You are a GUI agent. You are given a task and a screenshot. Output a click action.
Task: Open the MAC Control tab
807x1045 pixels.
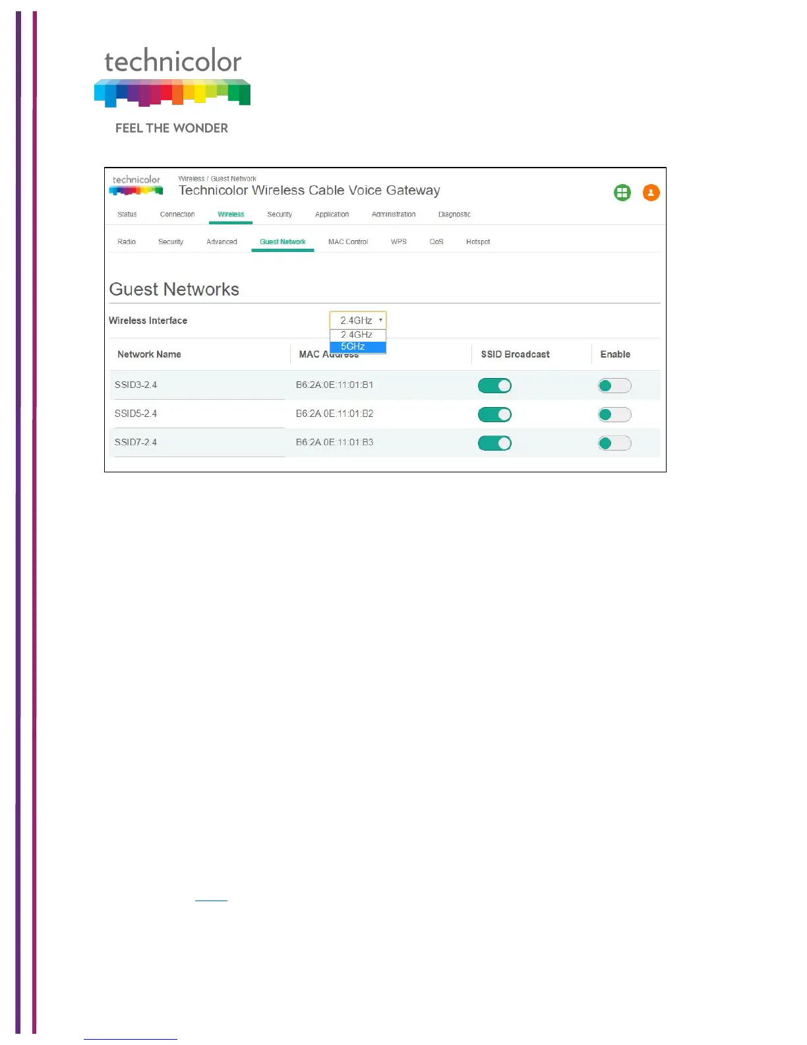click(x=348, y=242)
